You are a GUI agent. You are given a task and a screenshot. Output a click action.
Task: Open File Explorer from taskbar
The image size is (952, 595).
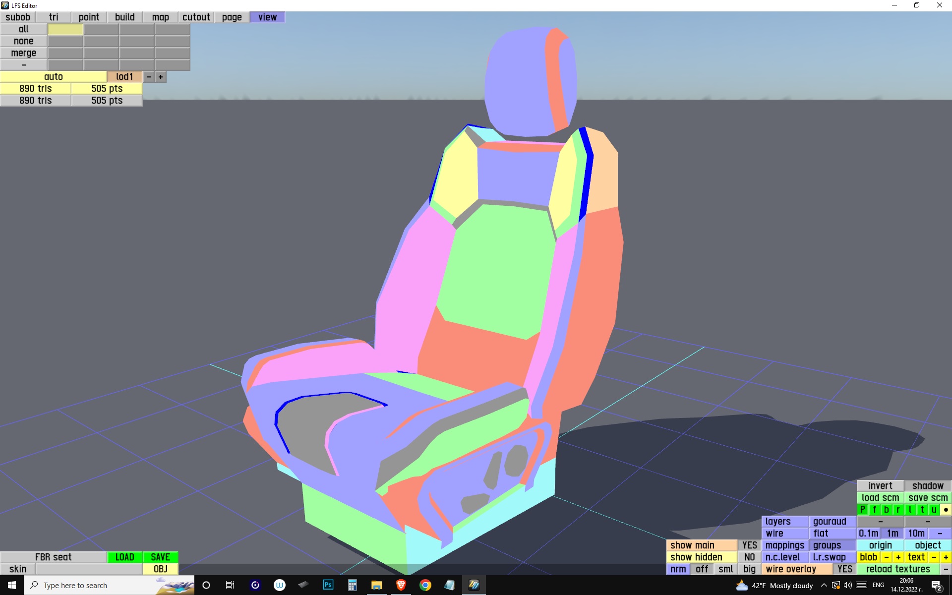pos(376,585)
